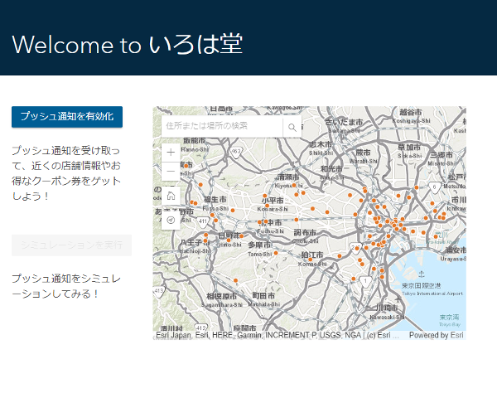Click the 小平市 map label
Screen dimensions: 497x398
[x=273, y=201]
